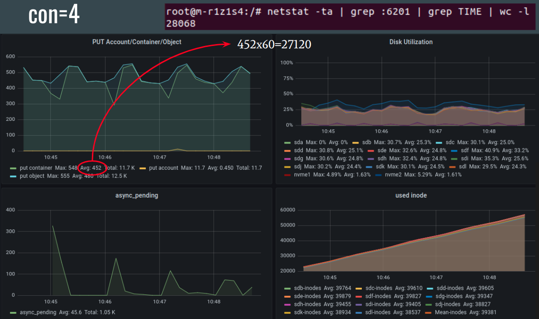Isolate the put object series in legend
The width and height of the screenshot is (539, 319).
pos(32,176)
